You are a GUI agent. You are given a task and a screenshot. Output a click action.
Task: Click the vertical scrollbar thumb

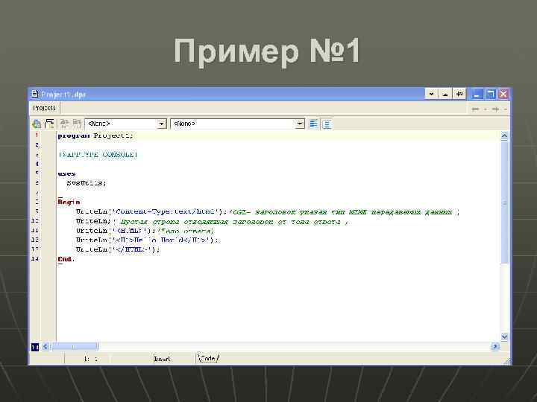click(x=504, y=202)
